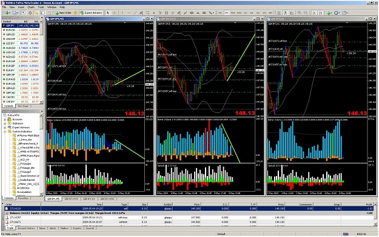Set timeframe to M5

pyautogui.click(x=226, y=13)
